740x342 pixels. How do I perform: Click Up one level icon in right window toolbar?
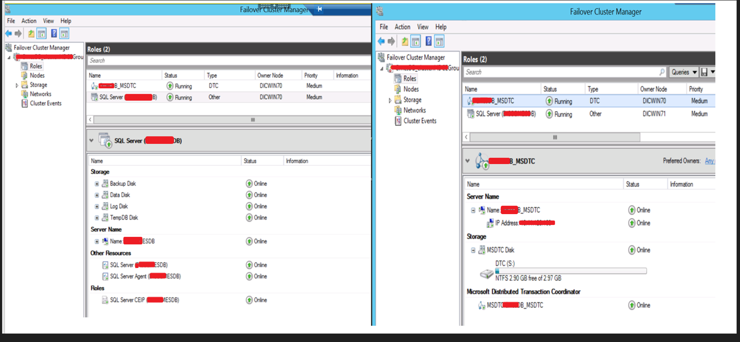coord(405,41)
